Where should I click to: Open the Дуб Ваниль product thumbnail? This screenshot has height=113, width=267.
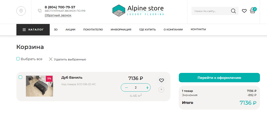tap(39, 86)
